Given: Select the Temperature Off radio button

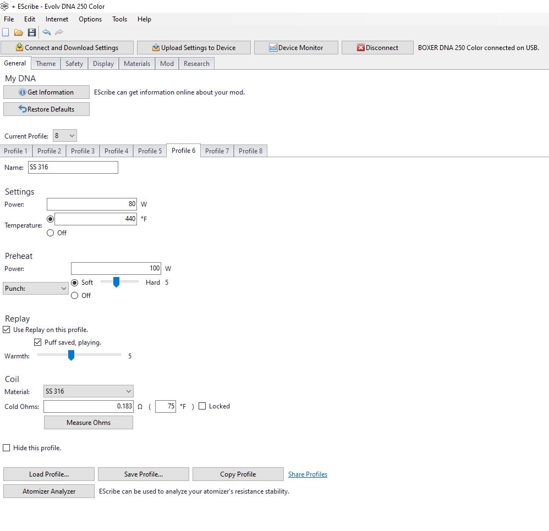Looking at the screenshot, I should pos(51,233).
